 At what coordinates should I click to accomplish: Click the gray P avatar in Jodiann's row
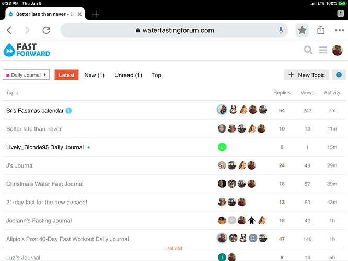[x=231, y=220]
